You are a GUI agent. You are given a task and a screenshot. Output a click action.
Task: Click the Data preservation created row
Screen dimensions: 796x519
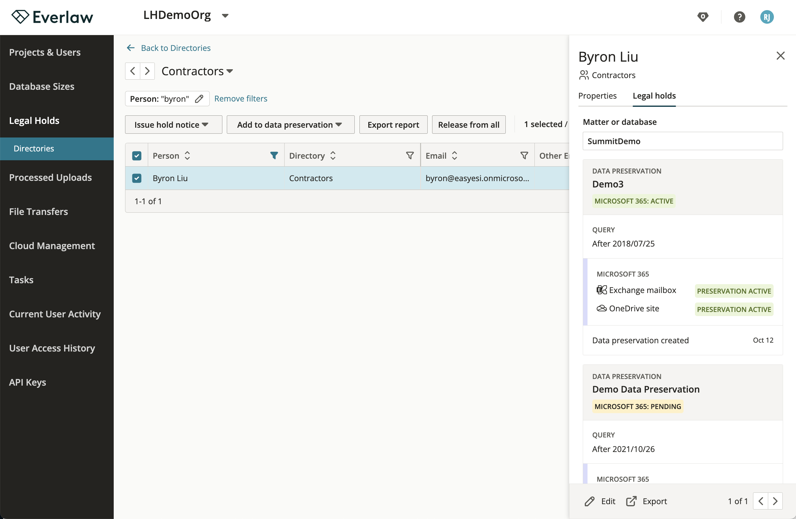point(682,340)
